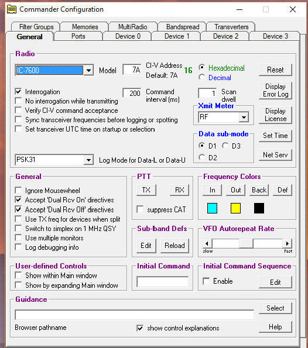Viewport: 308px width, 348px height.
Task: Toggle the Ignore Mousewheel checkbox
Action: [18, 191]
